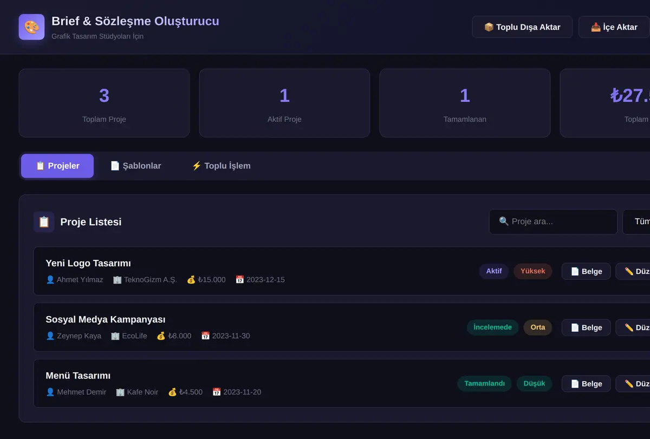Open the Projeler tab
The height and width of the screenshot is (439, 650).
57,166
